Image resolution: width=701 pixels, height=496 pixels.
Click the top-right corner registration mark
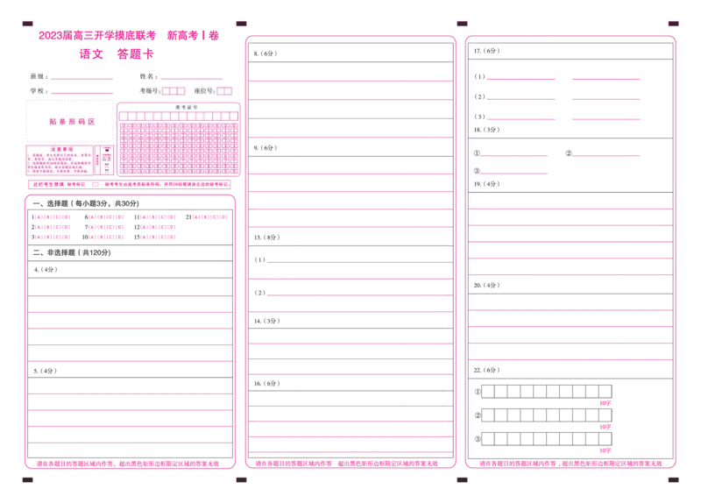(673, 23)
